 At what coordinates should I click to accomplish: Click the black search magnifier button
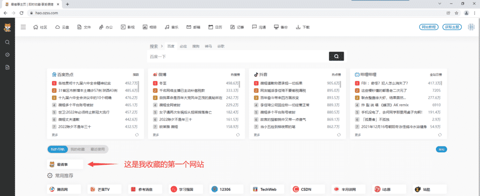337,56
